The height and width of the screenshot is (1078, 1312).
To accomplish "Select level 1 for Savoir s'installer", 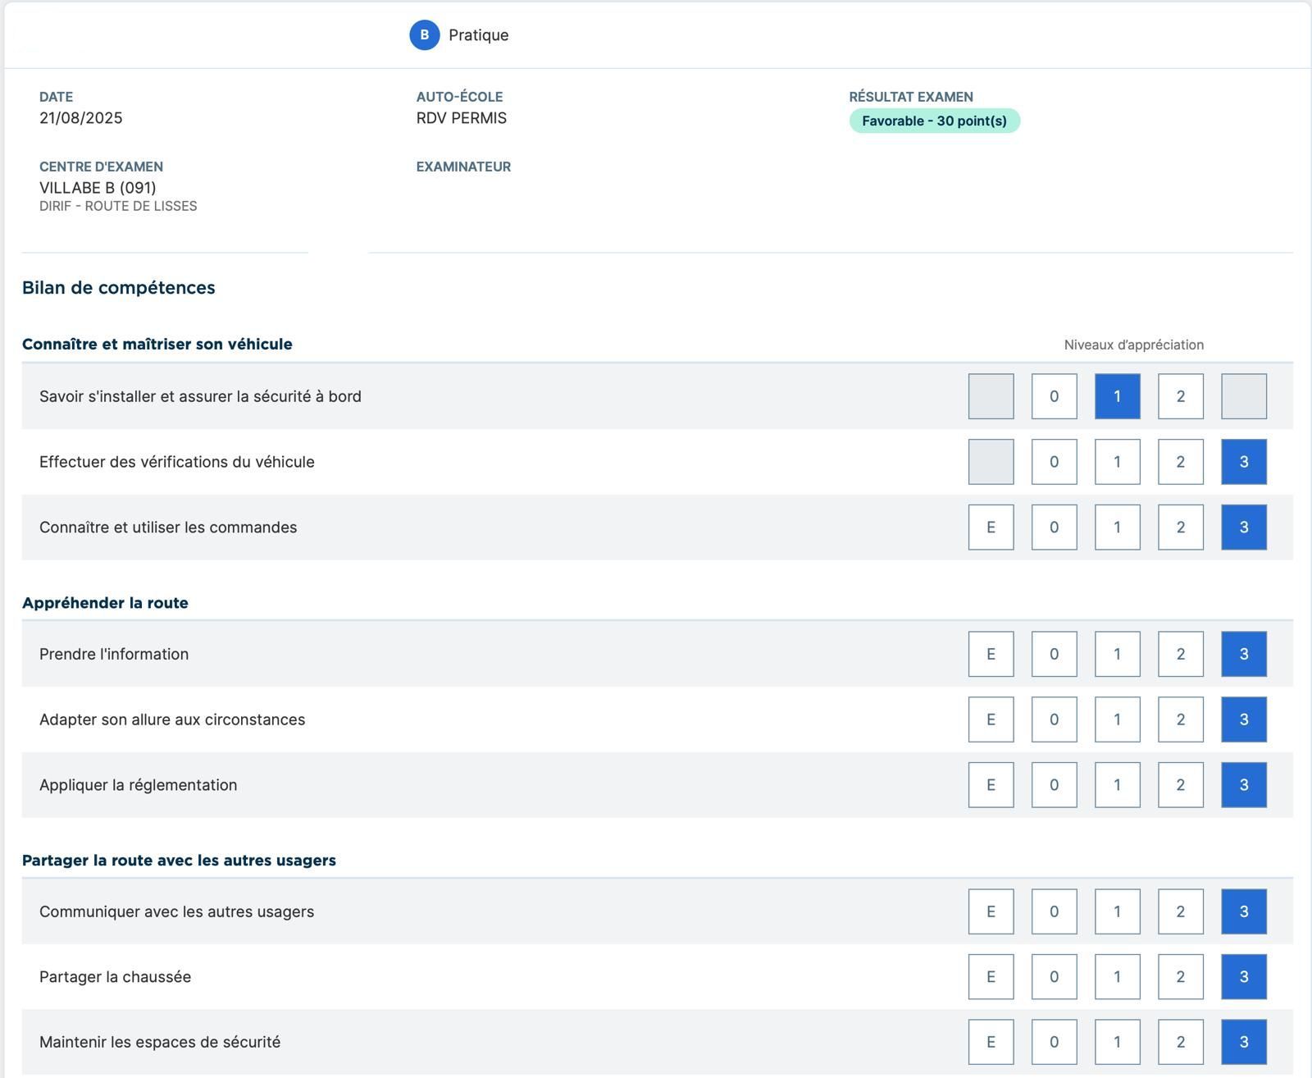I will pyautogui.click(x=1117, y=396).
